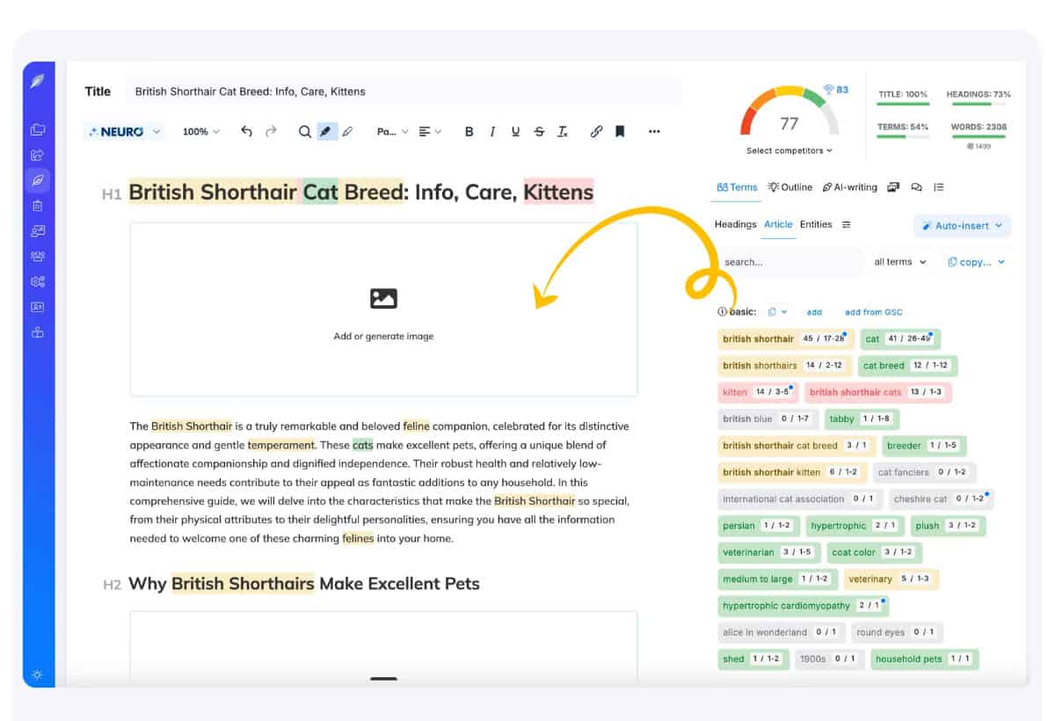Undo the last edit
The height and width of the screenshot is (721, 1055).
pos(246,131)
